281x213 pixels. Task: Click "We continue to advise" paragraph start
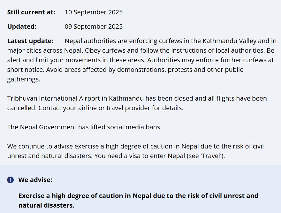[x=40, y=146]
